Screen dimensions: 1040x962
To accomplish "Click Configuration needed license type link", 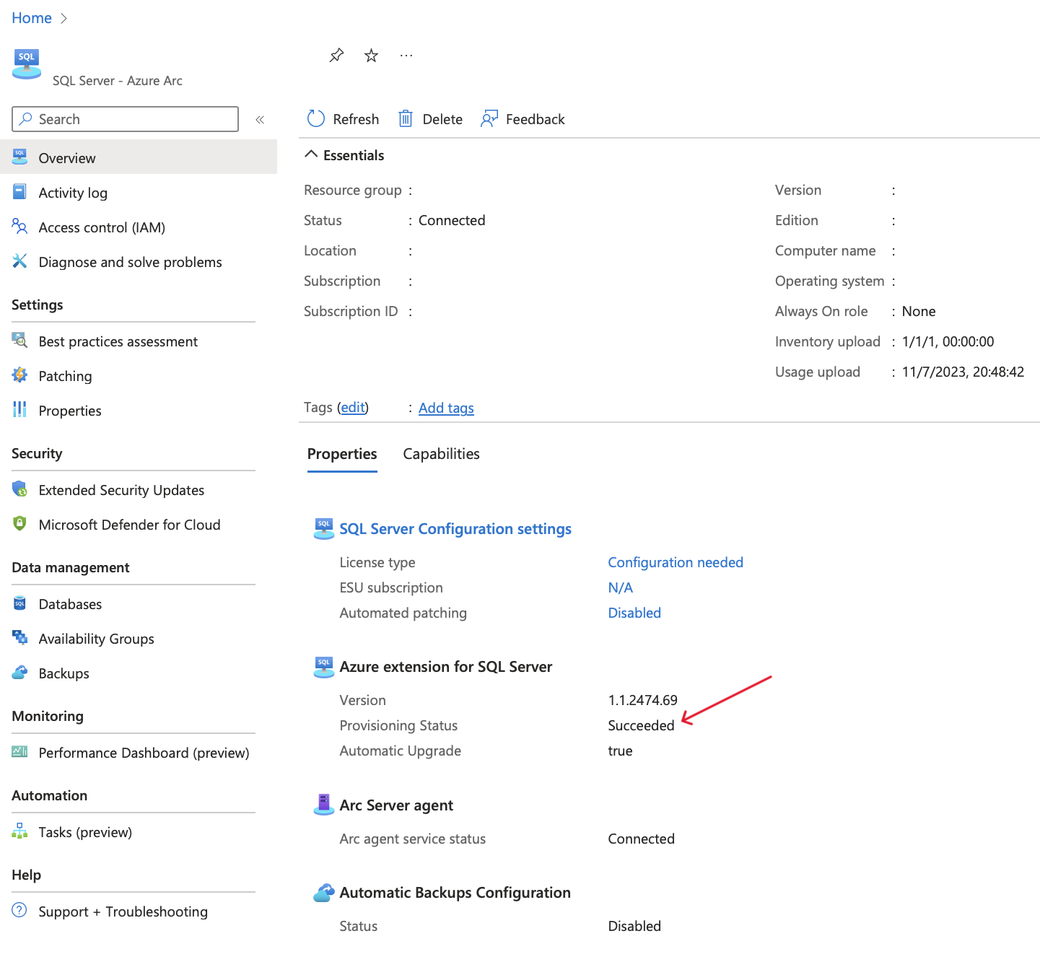I will (676, 562).
